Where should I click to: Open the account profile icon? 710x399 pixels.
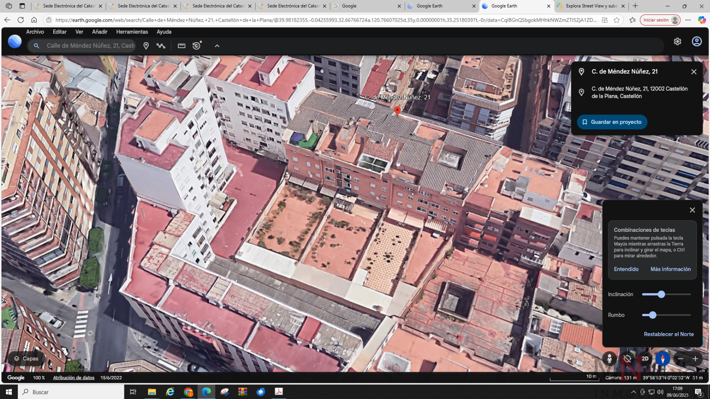[697, 41]
